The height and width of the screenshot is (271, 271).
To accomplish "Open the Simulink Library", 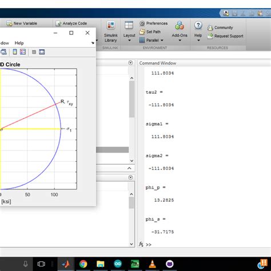I will pos(110,31).
